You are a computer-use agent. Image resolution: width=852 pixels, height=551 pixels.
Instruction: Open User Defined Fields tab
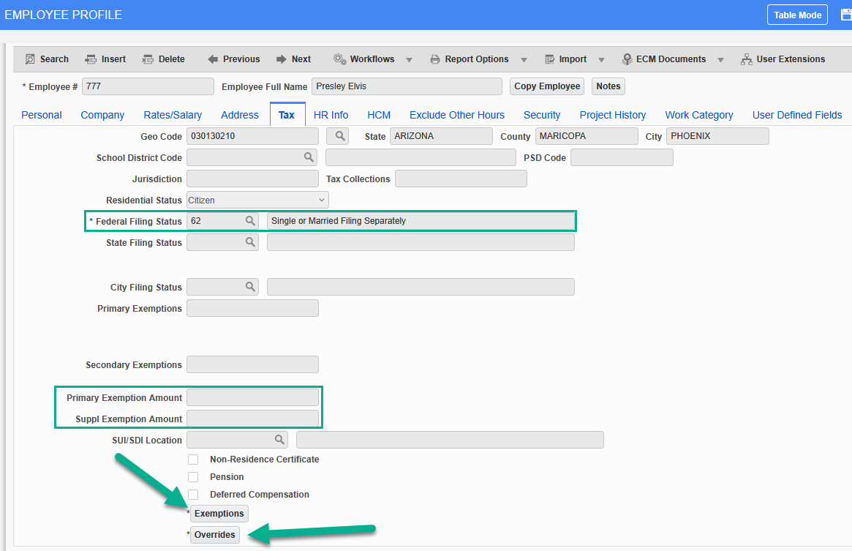pos(797,115)
